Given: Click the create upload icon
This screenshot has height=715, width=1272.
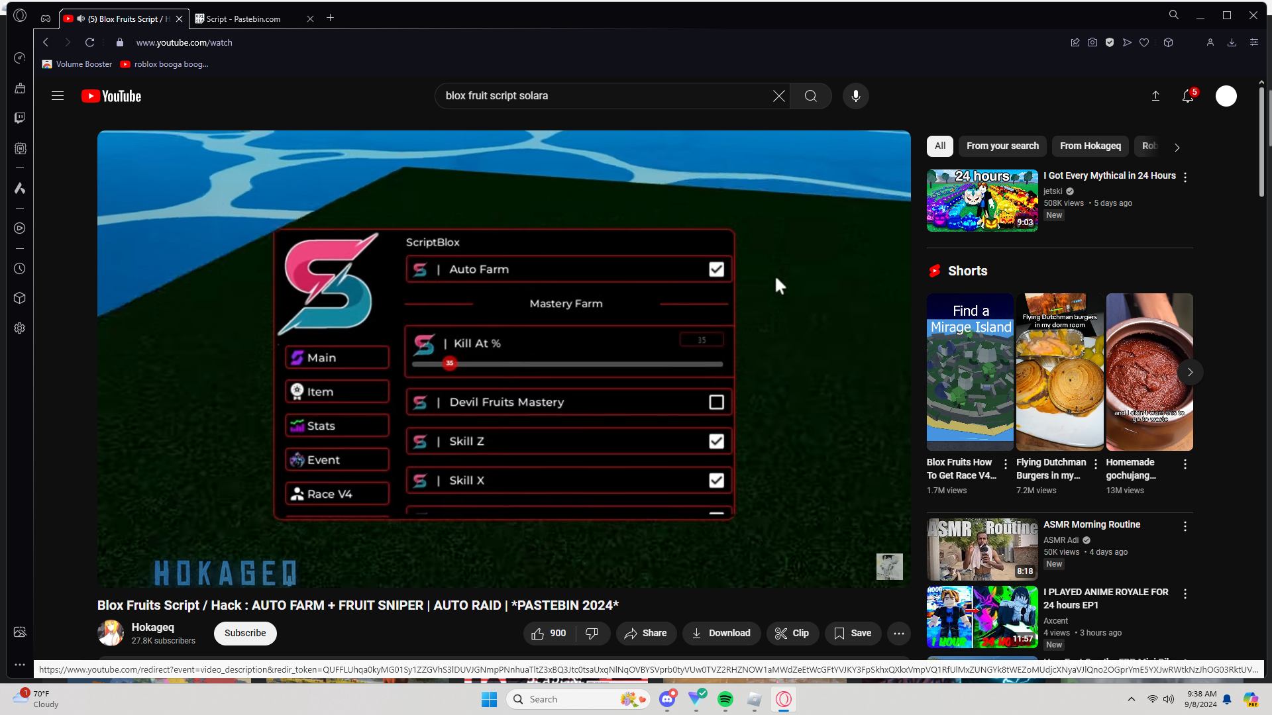Looking at the screenshot, I should (1155, 96).
